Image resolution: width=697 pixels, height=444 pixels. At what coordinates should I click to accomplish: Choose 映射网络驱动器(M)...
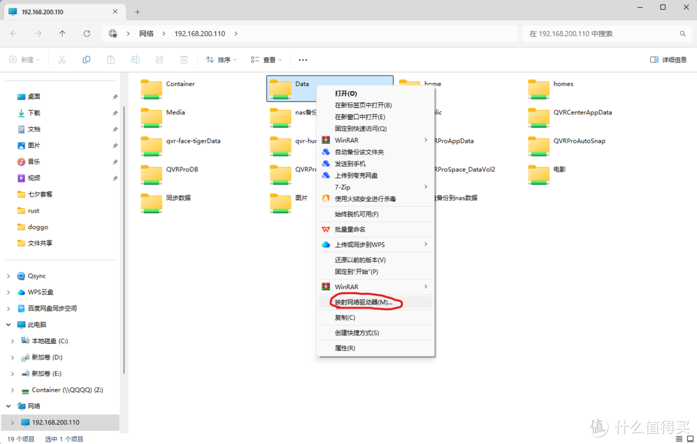point(376,302)
